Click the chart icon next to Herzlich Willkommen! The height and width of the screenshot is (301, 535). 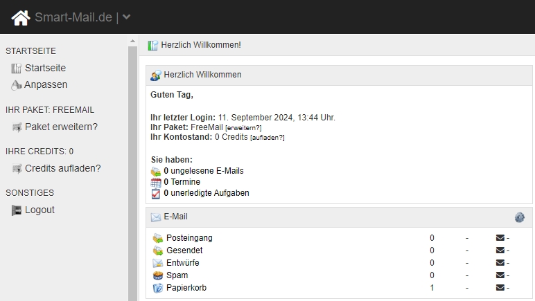click(x=153, y=45)
